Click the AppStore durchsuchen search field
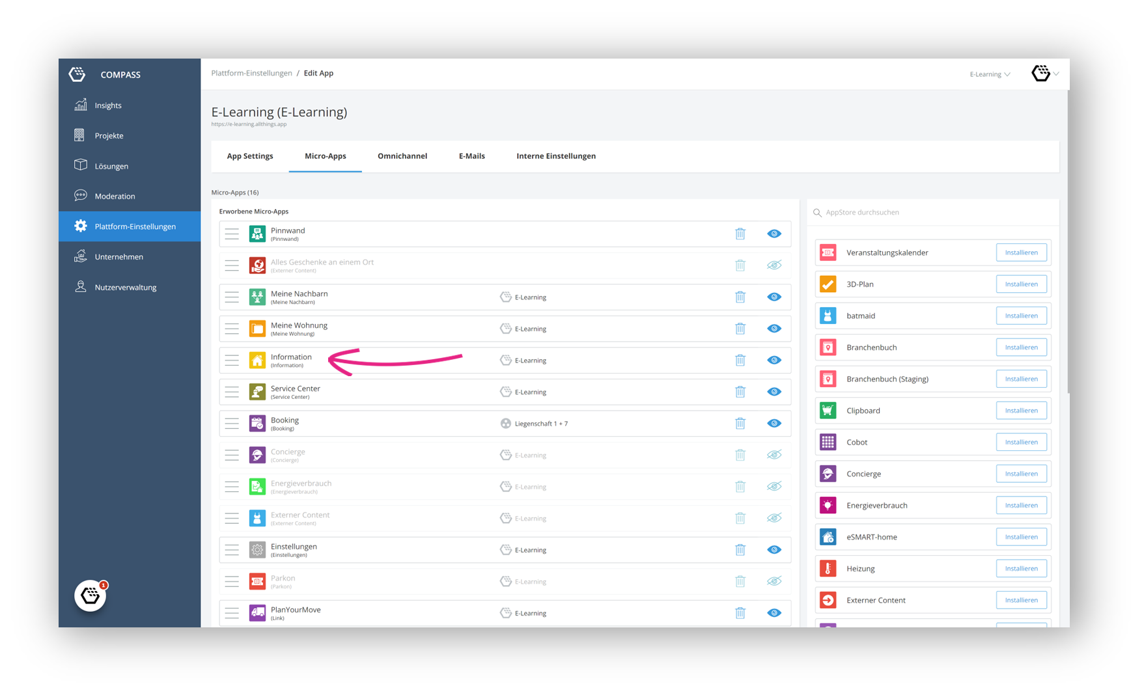Viewport: 1144px width, 697px height. pos(933,212)
